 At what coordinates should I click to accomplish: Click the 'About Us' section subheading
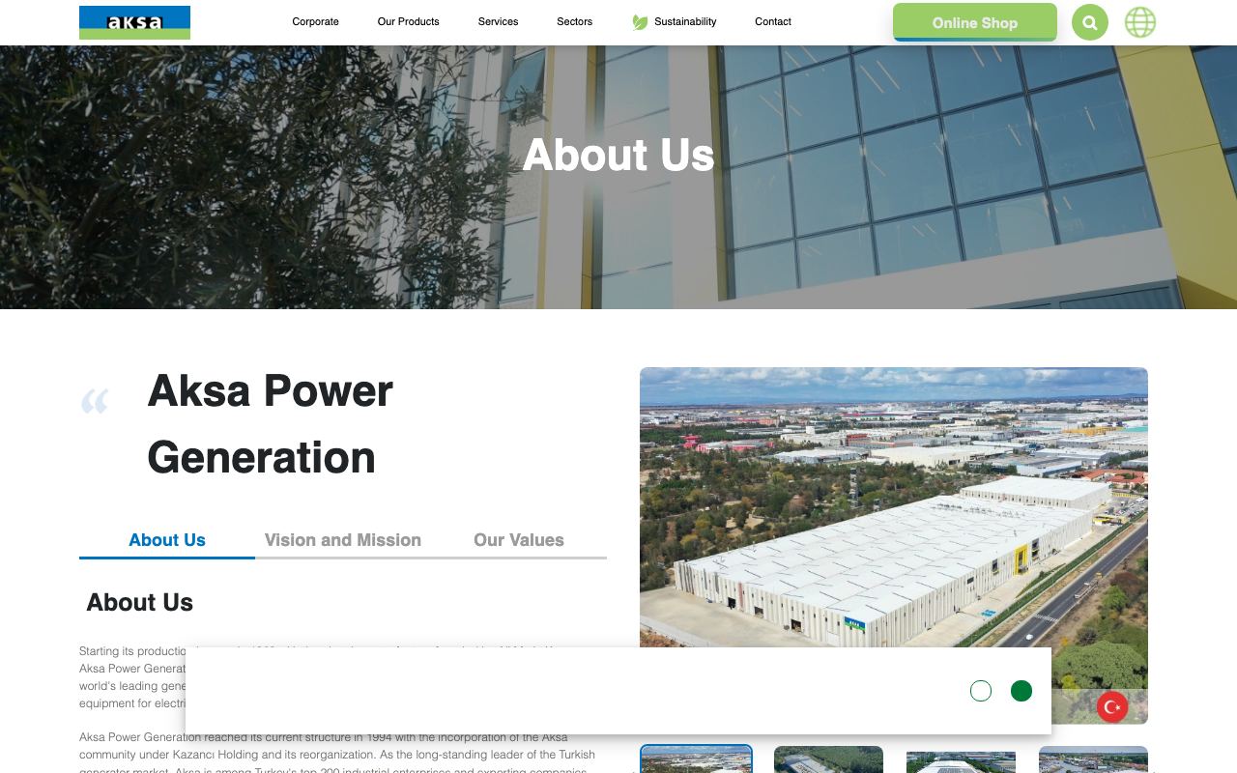[140, 602]
